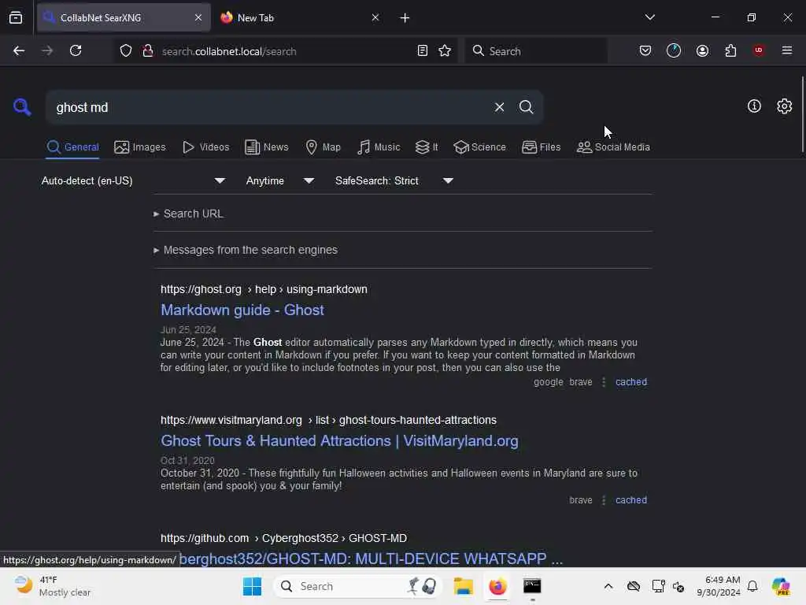806x605 pixels.
Task: Expand Messages from the search engines
Action: pyautogui.click(x=246, y=250)
